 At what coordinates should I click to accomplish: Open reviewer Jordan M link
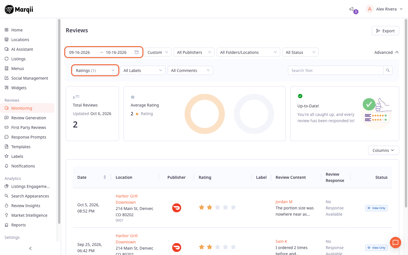[284, 202]
